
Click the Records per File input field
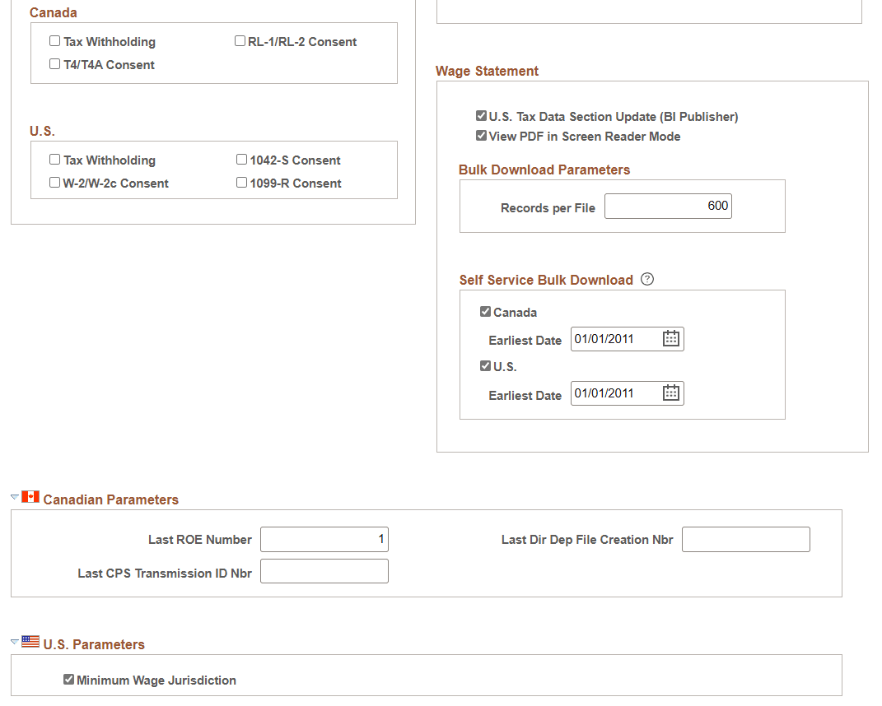click(668, 206)
